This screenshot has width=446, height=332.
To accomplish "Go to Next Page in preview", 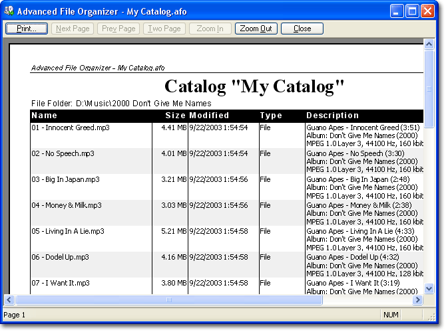I will (73, 29).
